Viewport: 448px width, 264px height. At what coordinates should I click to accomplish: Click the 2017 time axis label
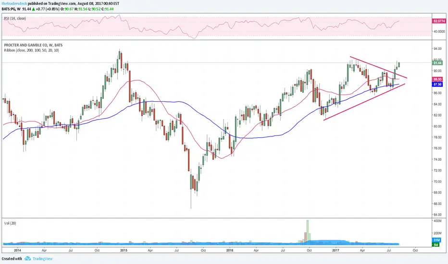coord(336,250)
